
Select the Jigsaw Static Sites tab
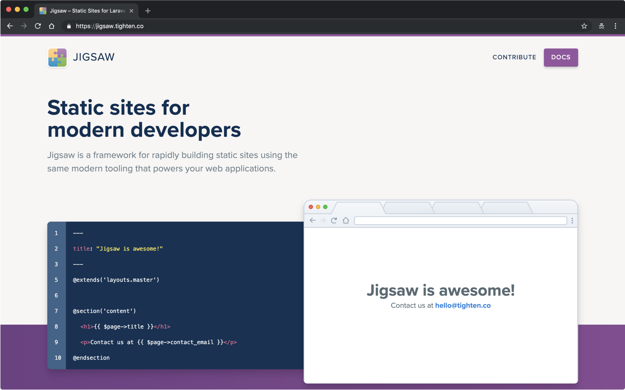87,11
